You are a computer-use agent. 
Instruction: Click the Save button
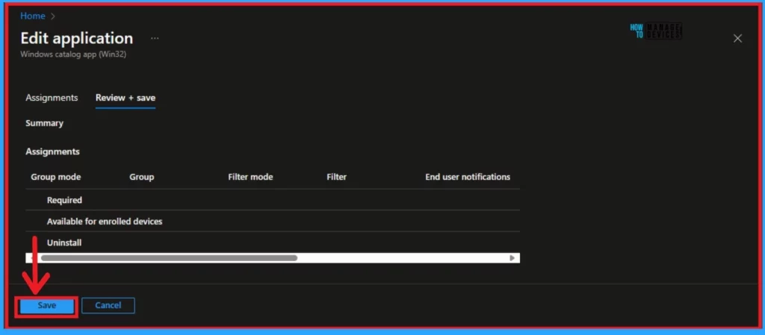(x=47, y=306)
